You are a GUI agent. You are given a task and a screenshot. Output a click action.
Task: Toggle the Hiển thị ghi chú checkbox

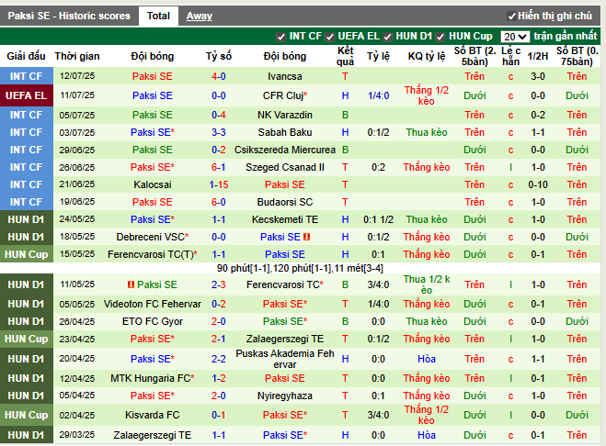click(x=511, y=17)
